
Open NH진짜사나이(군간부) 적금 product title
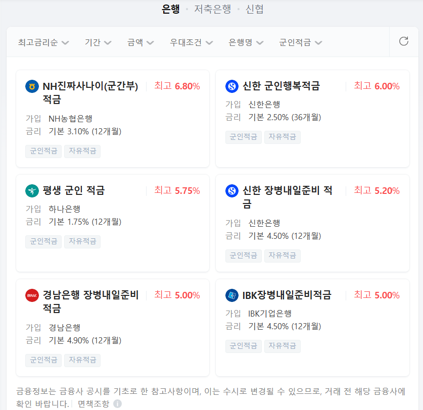pyautogui.click(x=90, y=93)
